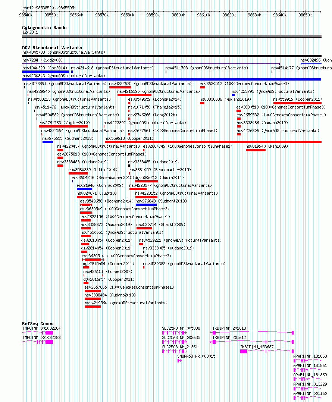This screenshot has height=402, width=332.
Task: Click nsv4222675 gnomAD variant label
Action: 150,84
